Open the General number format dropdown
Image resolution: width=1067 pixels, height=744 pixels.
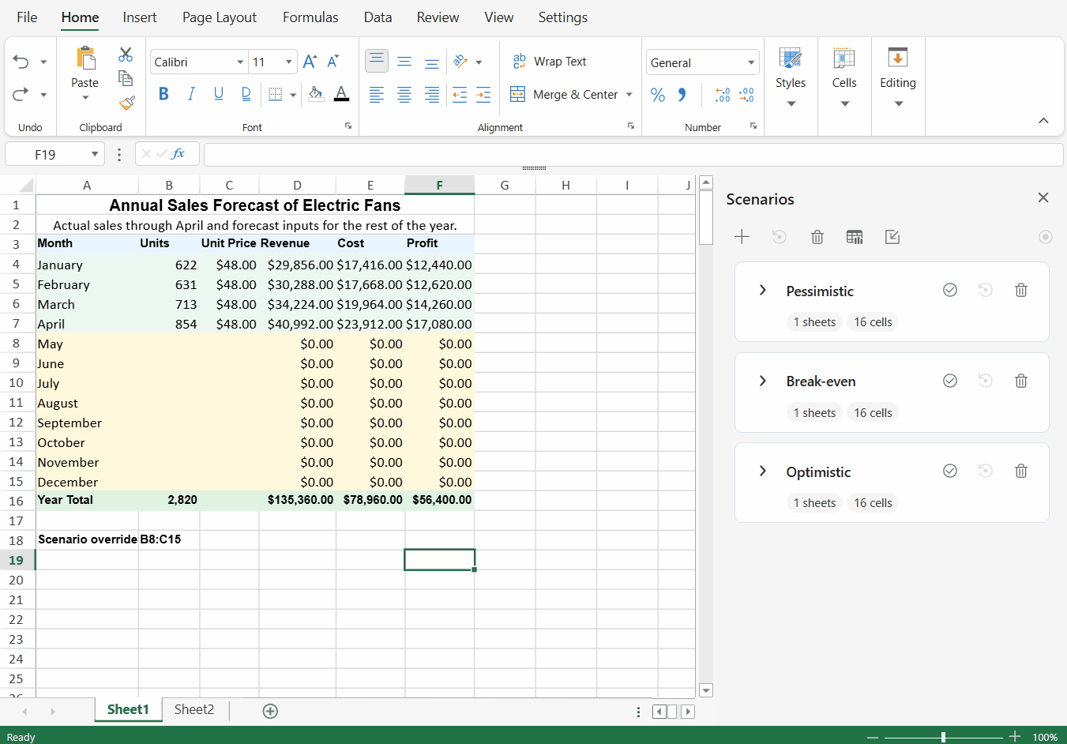pos(751,62)
